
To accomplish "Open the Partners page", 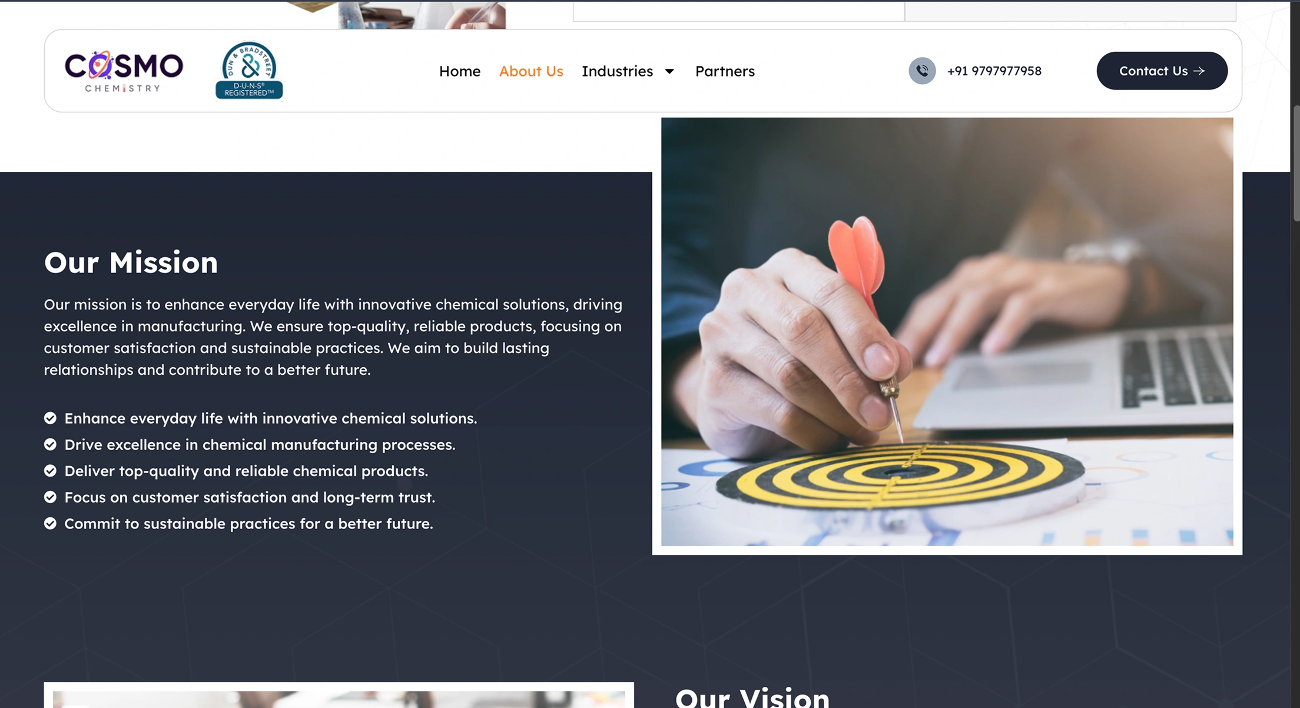I will coord(725,71).
